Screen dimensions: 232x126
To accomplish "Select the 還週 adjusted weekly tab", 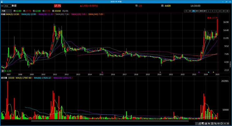I will (x=201, y=11).
